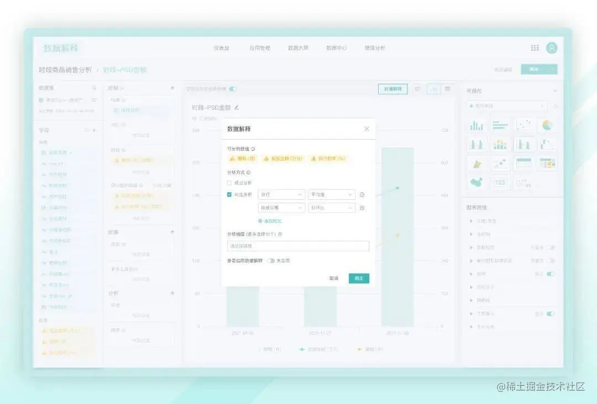The height and width of the screenshot is (404, 597).
Task: Click the help icon beside 分析维度 label
Action: [280, 234]
